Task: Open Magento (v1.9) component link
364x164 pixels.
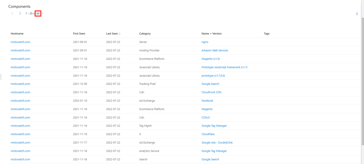Action: coord(211,59)
